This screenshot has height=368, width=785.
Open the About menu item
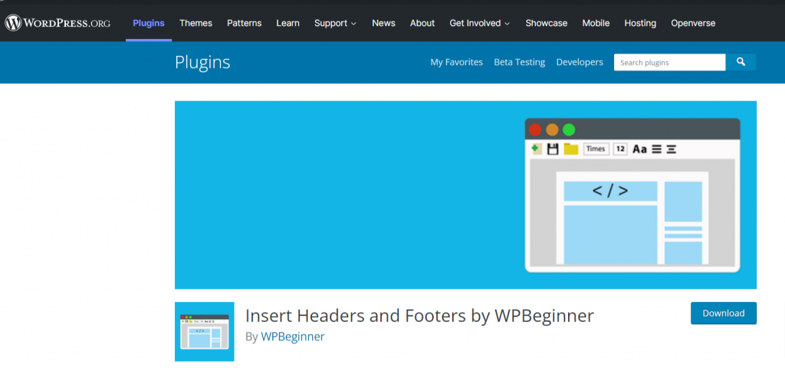[422, 23]
